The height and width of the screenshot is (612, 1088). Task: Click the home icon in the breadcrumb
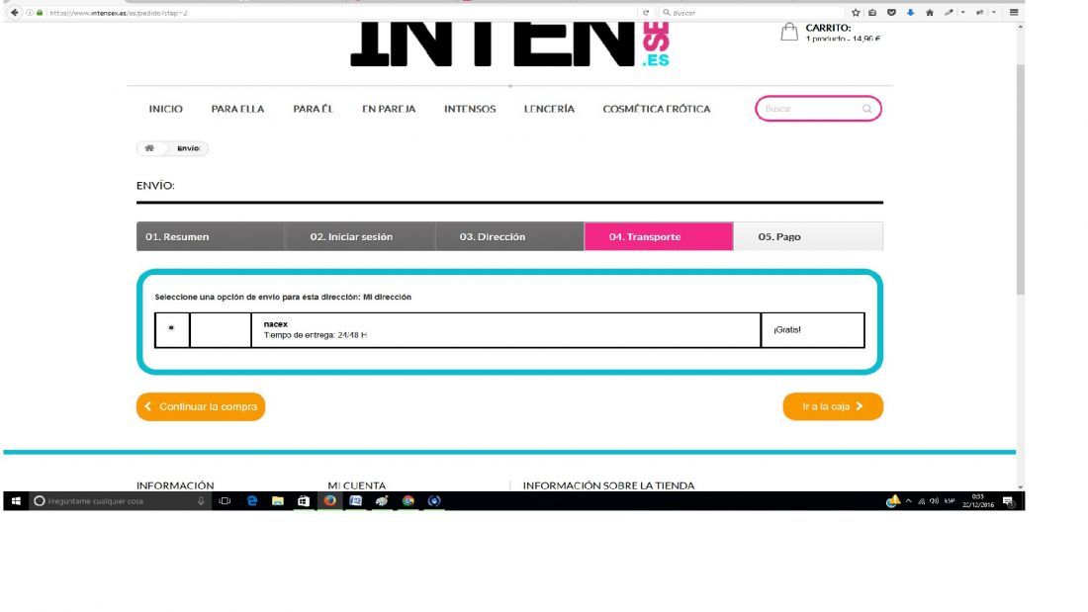149,148
